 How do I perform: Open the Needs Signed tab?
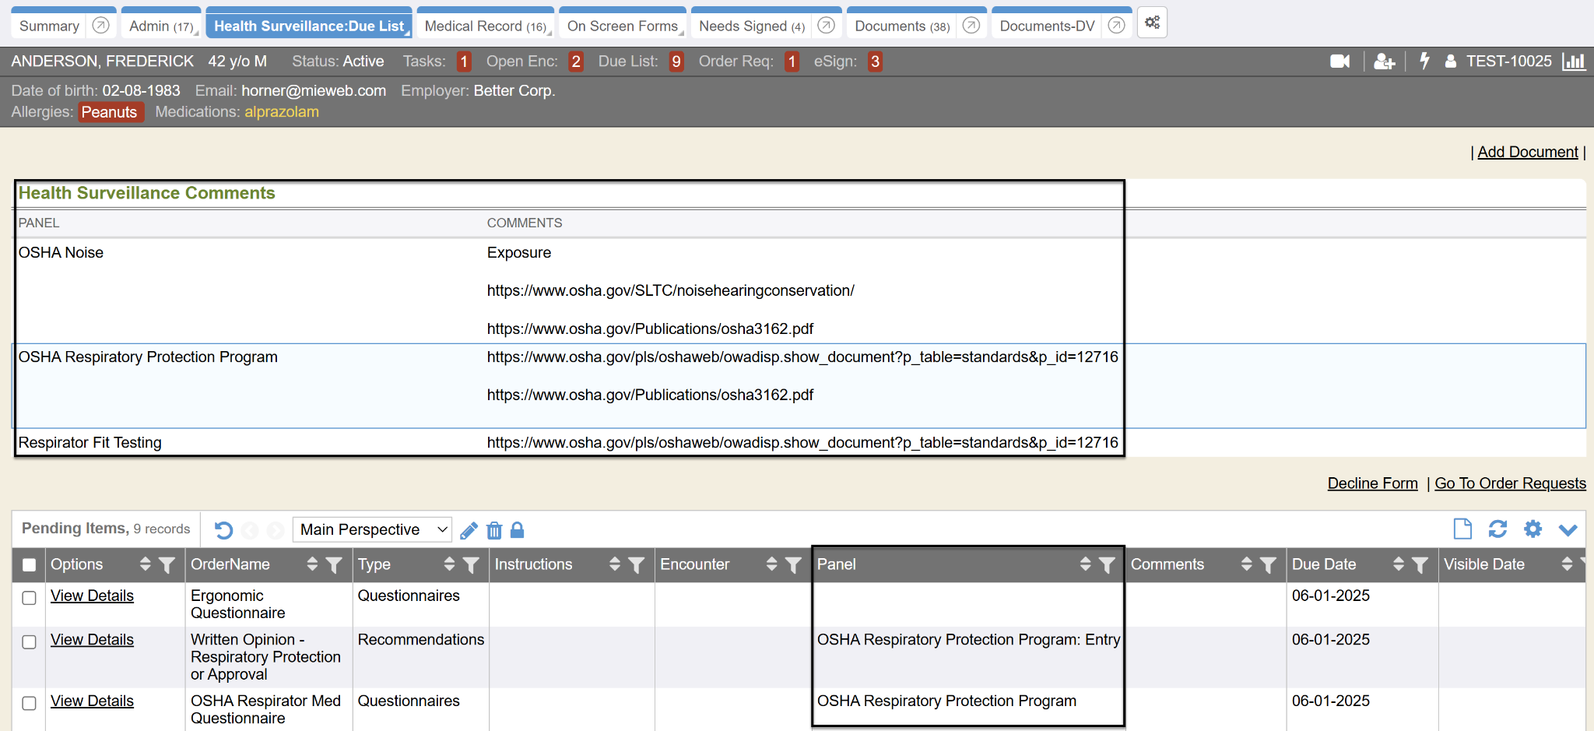pos(751,26)
